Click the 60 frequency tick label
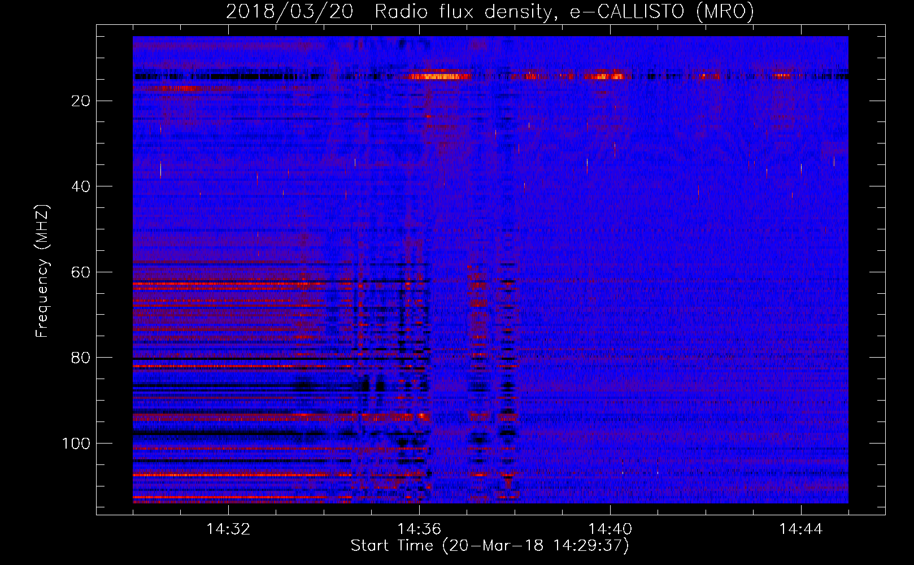This screenshot has height=565, width=914. [81, 272]
